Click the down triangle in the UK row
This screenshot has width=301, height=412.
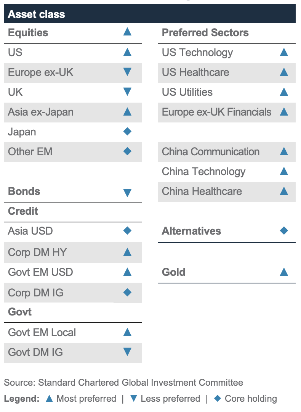(127, 92)
